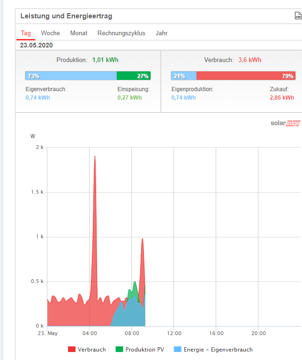Click the 23.05.2020 date label

36,45
